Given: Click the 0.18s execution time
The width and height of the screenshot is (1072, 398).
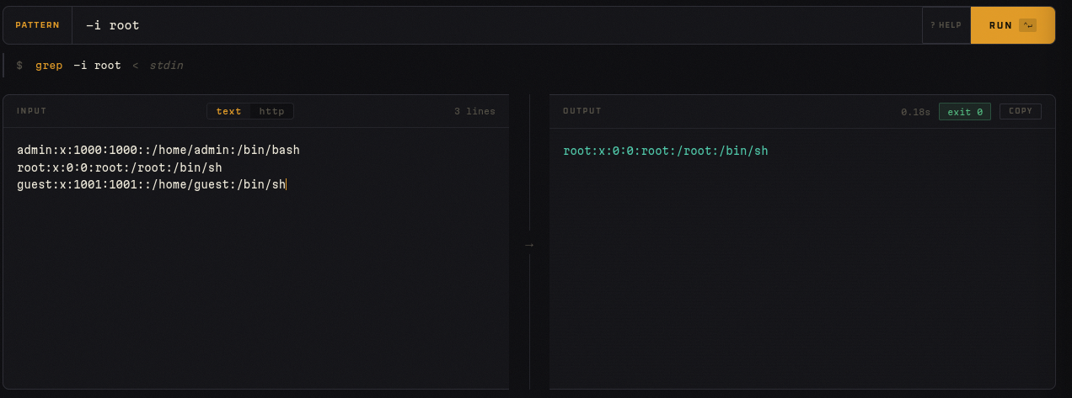Looking at the screenshot, I should point(914,112).
